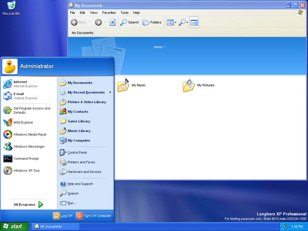Open the Favorites menu
The image size is (308, 231).
click(x=109, y=13)
